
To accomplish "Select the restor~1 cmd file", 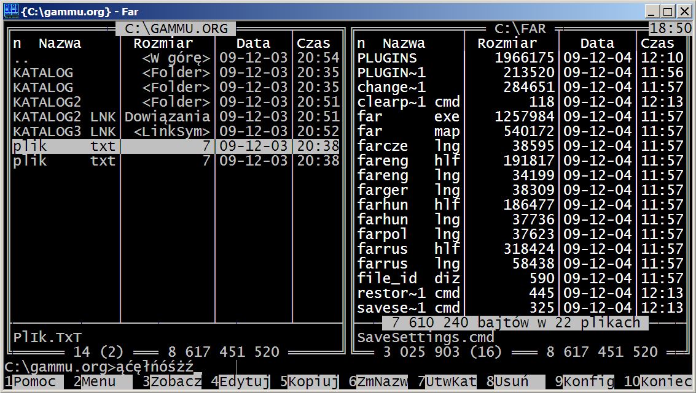I will (520, 293).
